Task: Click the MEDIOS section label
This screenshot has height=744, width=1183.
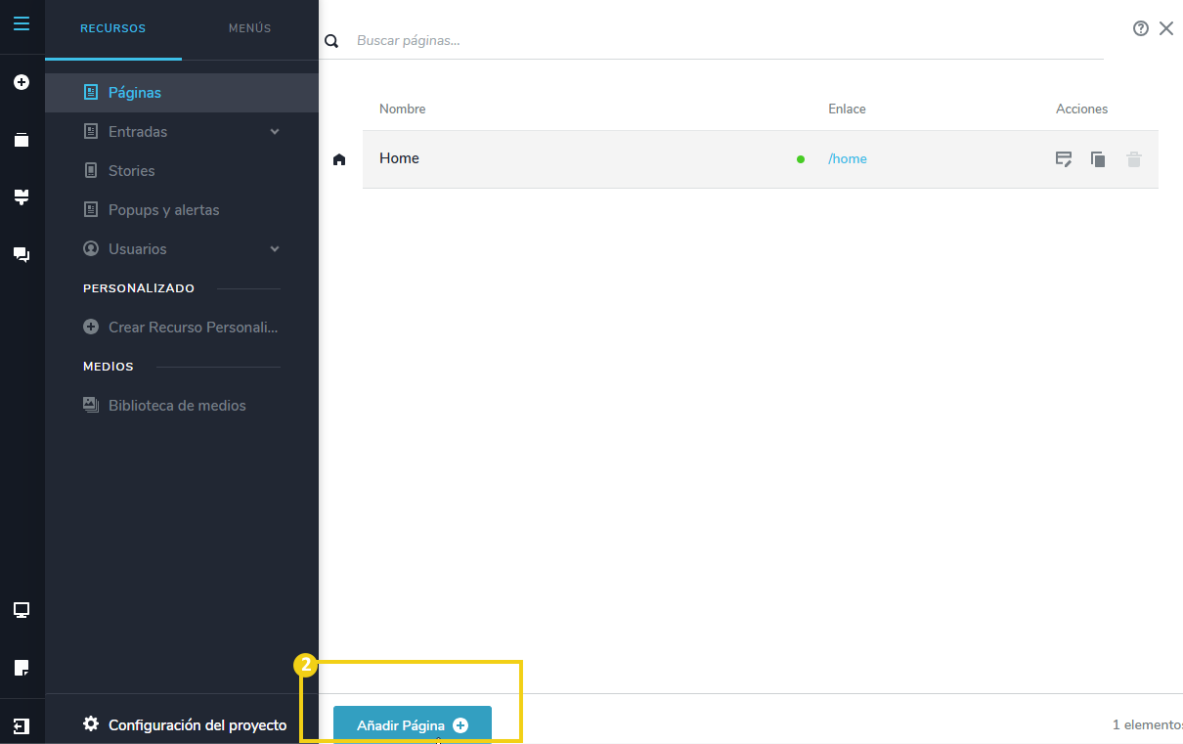Action: [x=109, y=367]
